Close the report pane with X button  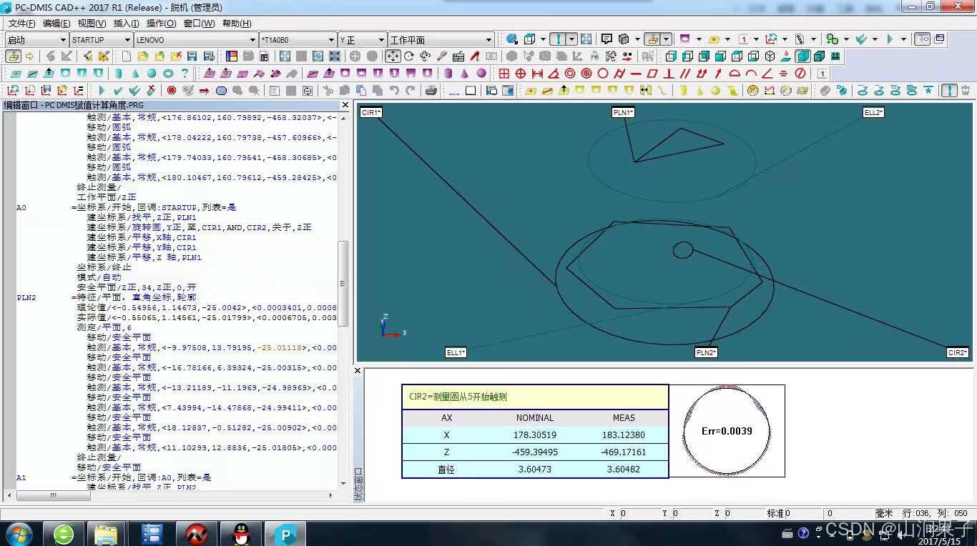click(358, 371)
